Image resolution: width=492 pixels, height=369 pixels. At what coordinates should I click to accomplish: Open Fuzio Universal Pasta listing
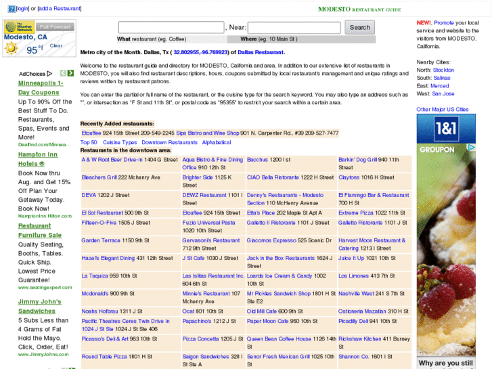click(208, 223)
